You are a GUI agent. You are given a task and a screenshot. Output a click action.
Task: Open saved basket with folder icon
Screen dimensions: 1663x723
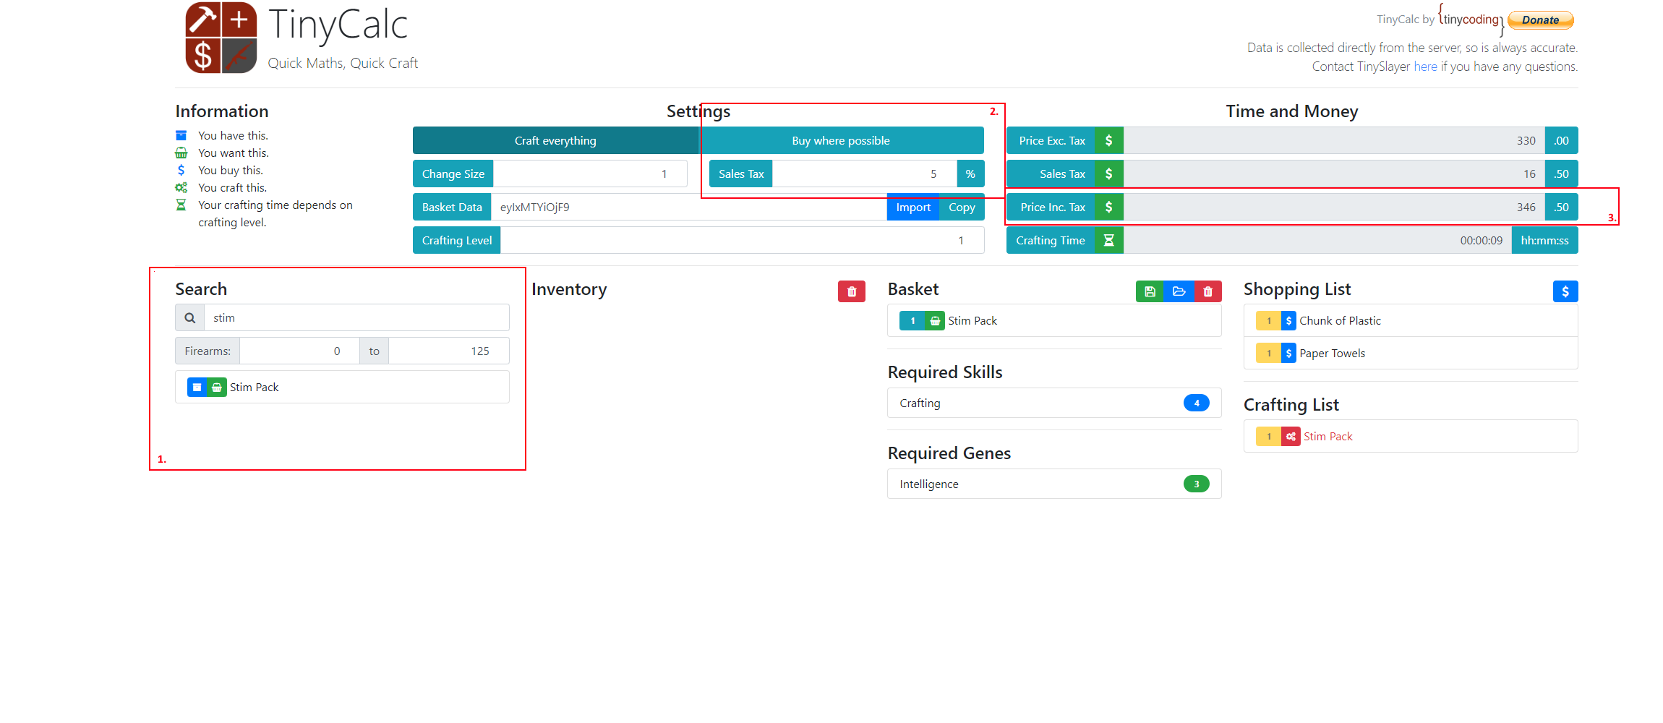1179,291
